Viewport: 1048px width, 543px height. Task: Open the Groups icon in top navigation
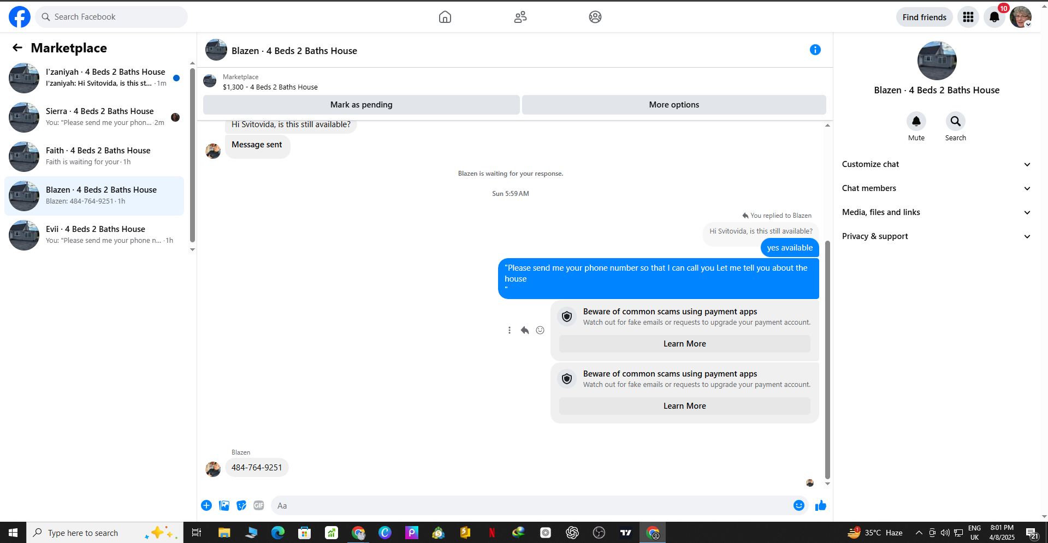595,17
